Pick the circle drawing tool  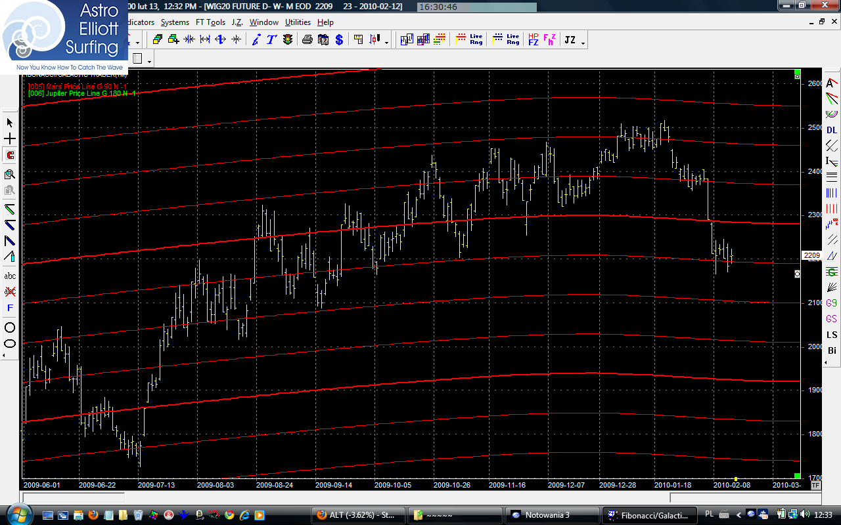[10, 327]
